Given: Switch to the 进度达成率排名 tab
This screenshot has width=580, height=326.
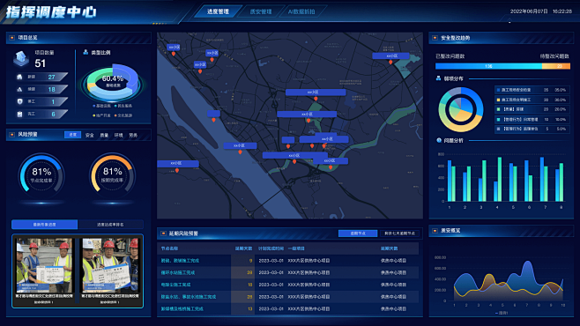Looking at the screenshot, I should [110, 225].
